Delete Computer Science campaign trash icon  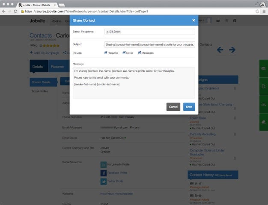(235, 158)
